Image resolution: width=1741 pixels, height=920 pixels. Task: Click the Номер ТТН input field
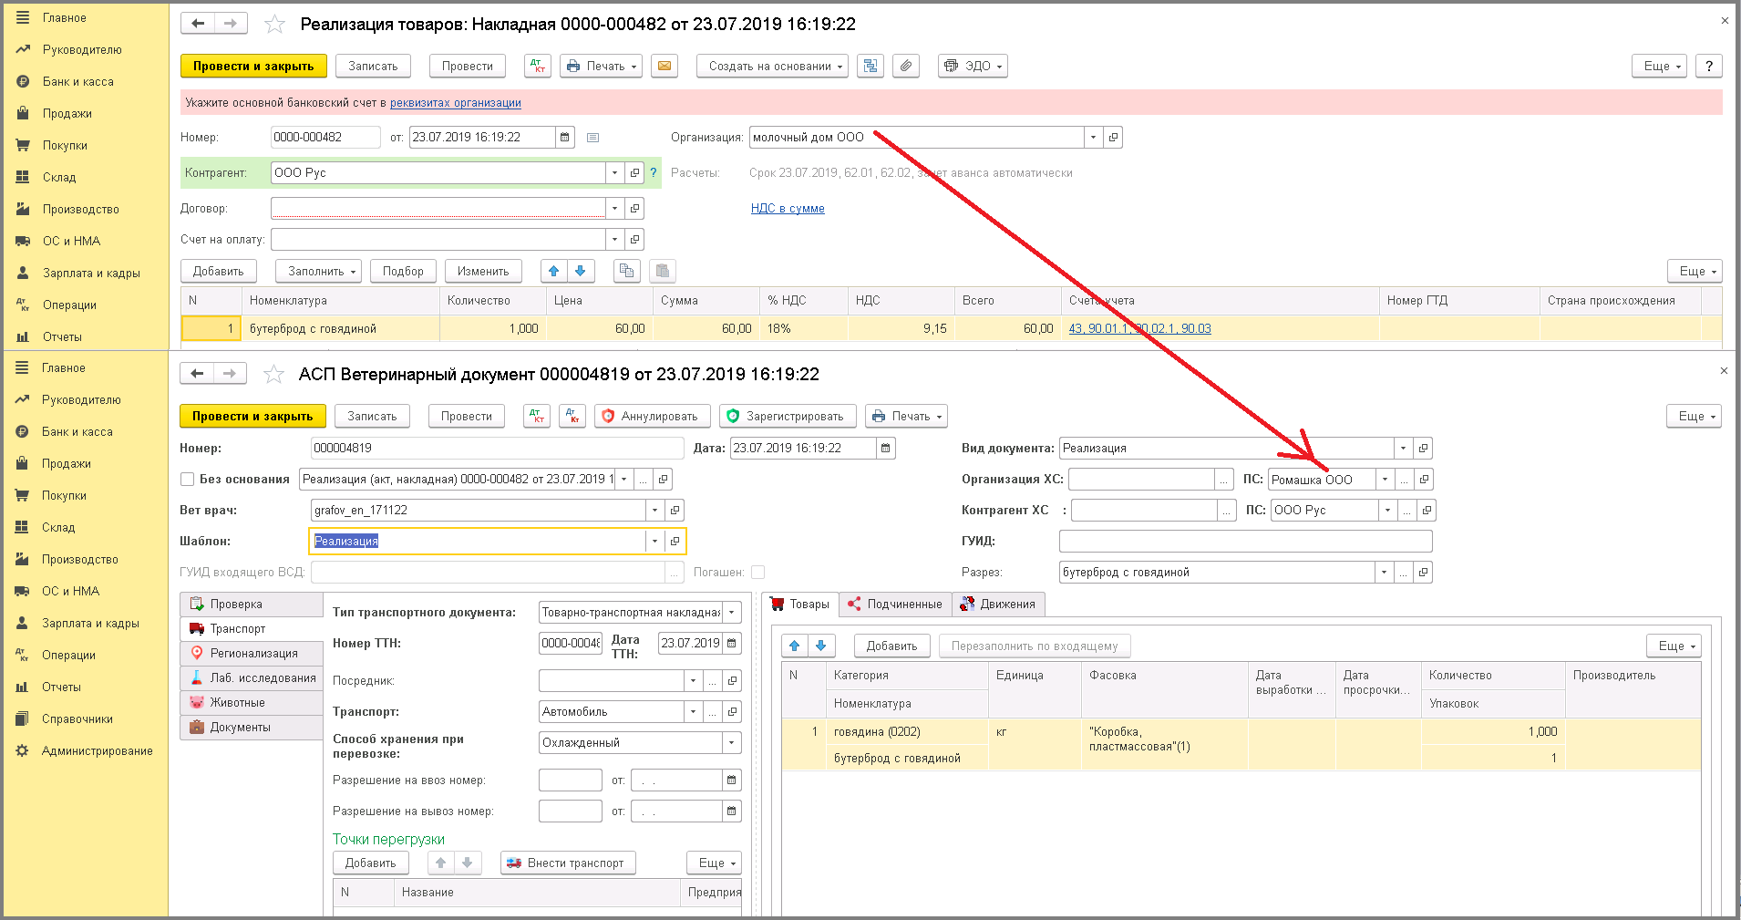(x=571, y=643)
